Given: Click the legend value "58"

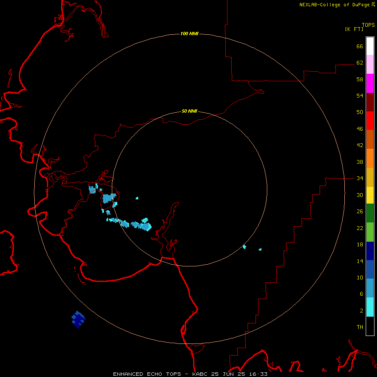Looking at the screenshot, I should [x=360, y=79].
